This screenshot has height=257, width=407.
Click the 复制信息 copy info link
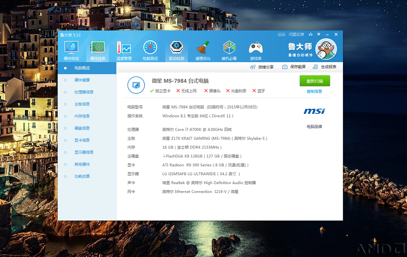click(x=314, y=91)
